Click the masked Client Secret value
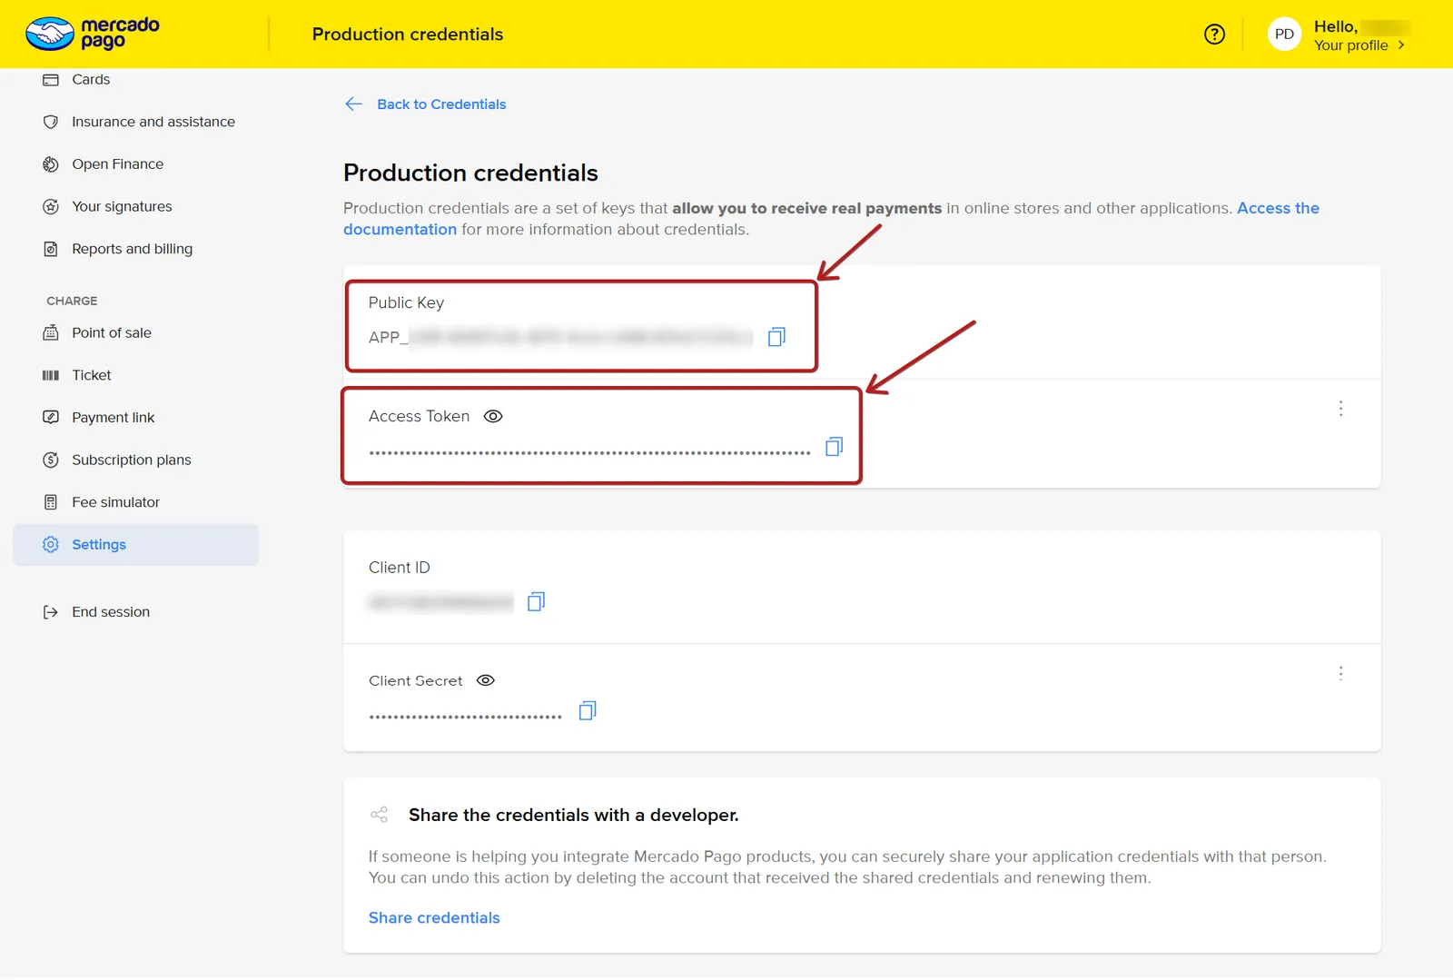Screen dimensions: 1453x980 click(x=465, y=717)
